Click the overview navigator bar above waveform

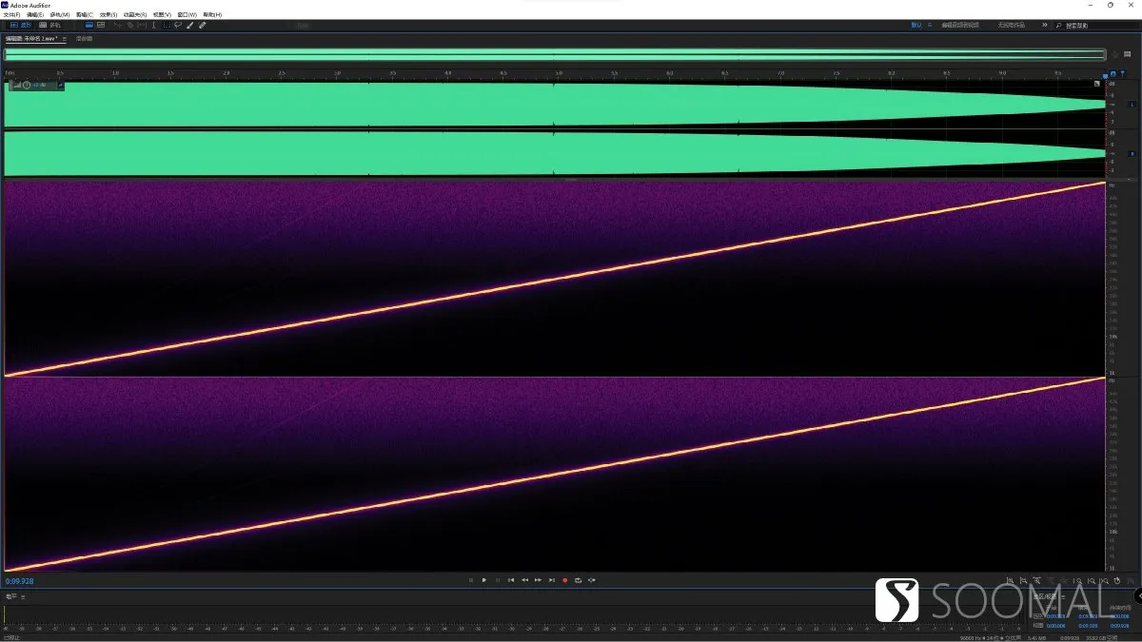pos(555,55)
